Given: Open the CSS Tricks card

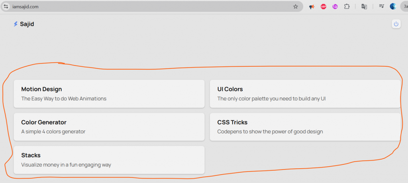Looking at the screenshot, I should (305, 127).
